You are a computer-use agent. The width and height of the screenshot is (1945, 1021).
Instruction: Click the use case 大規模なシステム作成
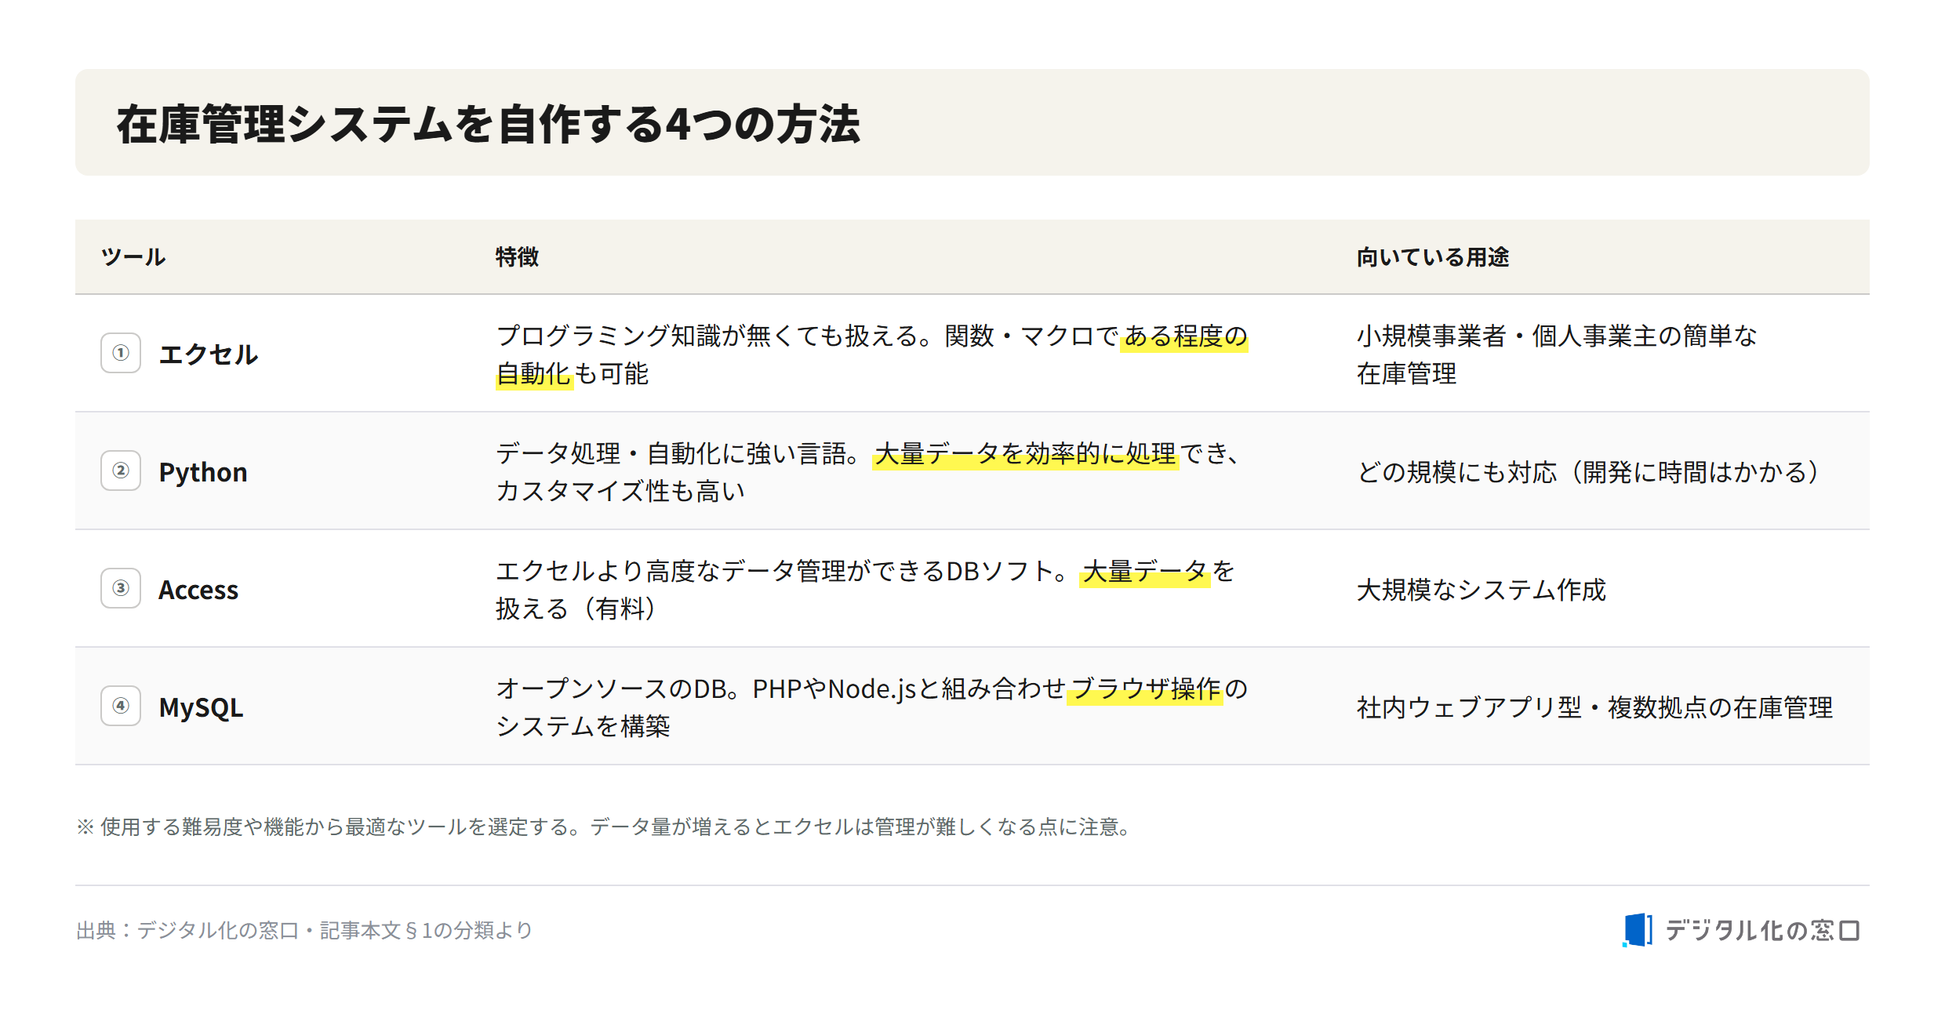[1481, 590]
